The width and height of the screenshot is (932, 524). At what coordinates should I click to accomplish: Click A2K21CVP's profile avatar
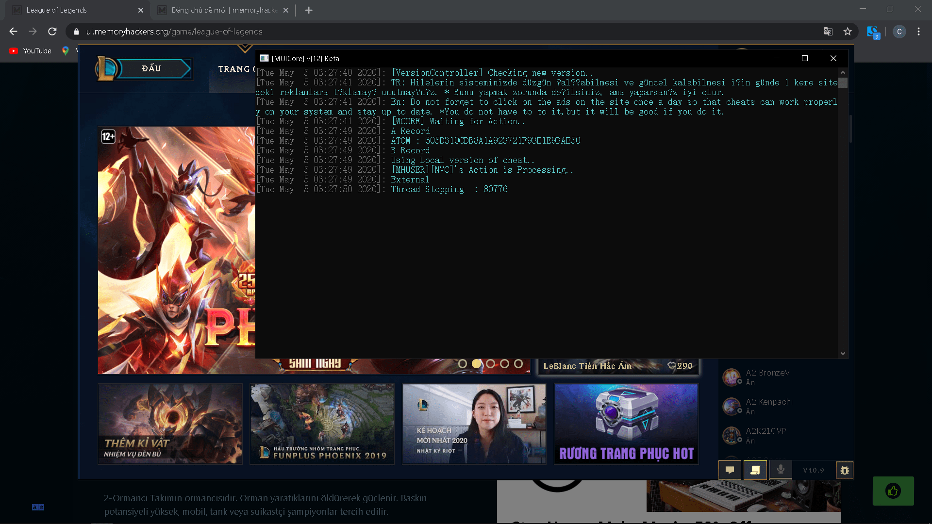coord(731,435)
